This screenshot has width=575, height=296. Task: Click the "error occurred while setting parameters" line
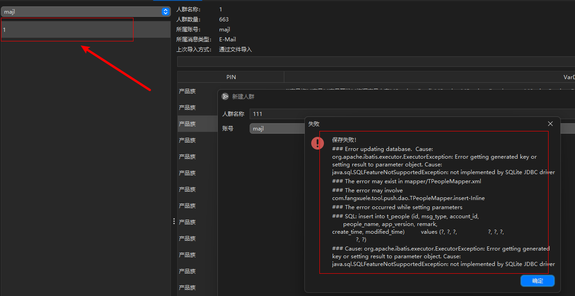[397, 207]
